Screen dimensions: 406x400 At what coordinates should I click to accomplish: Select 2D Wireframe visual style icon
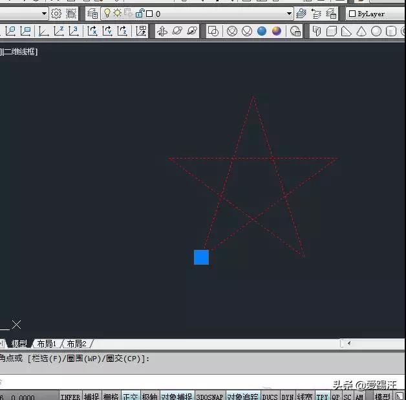(213, 31)
